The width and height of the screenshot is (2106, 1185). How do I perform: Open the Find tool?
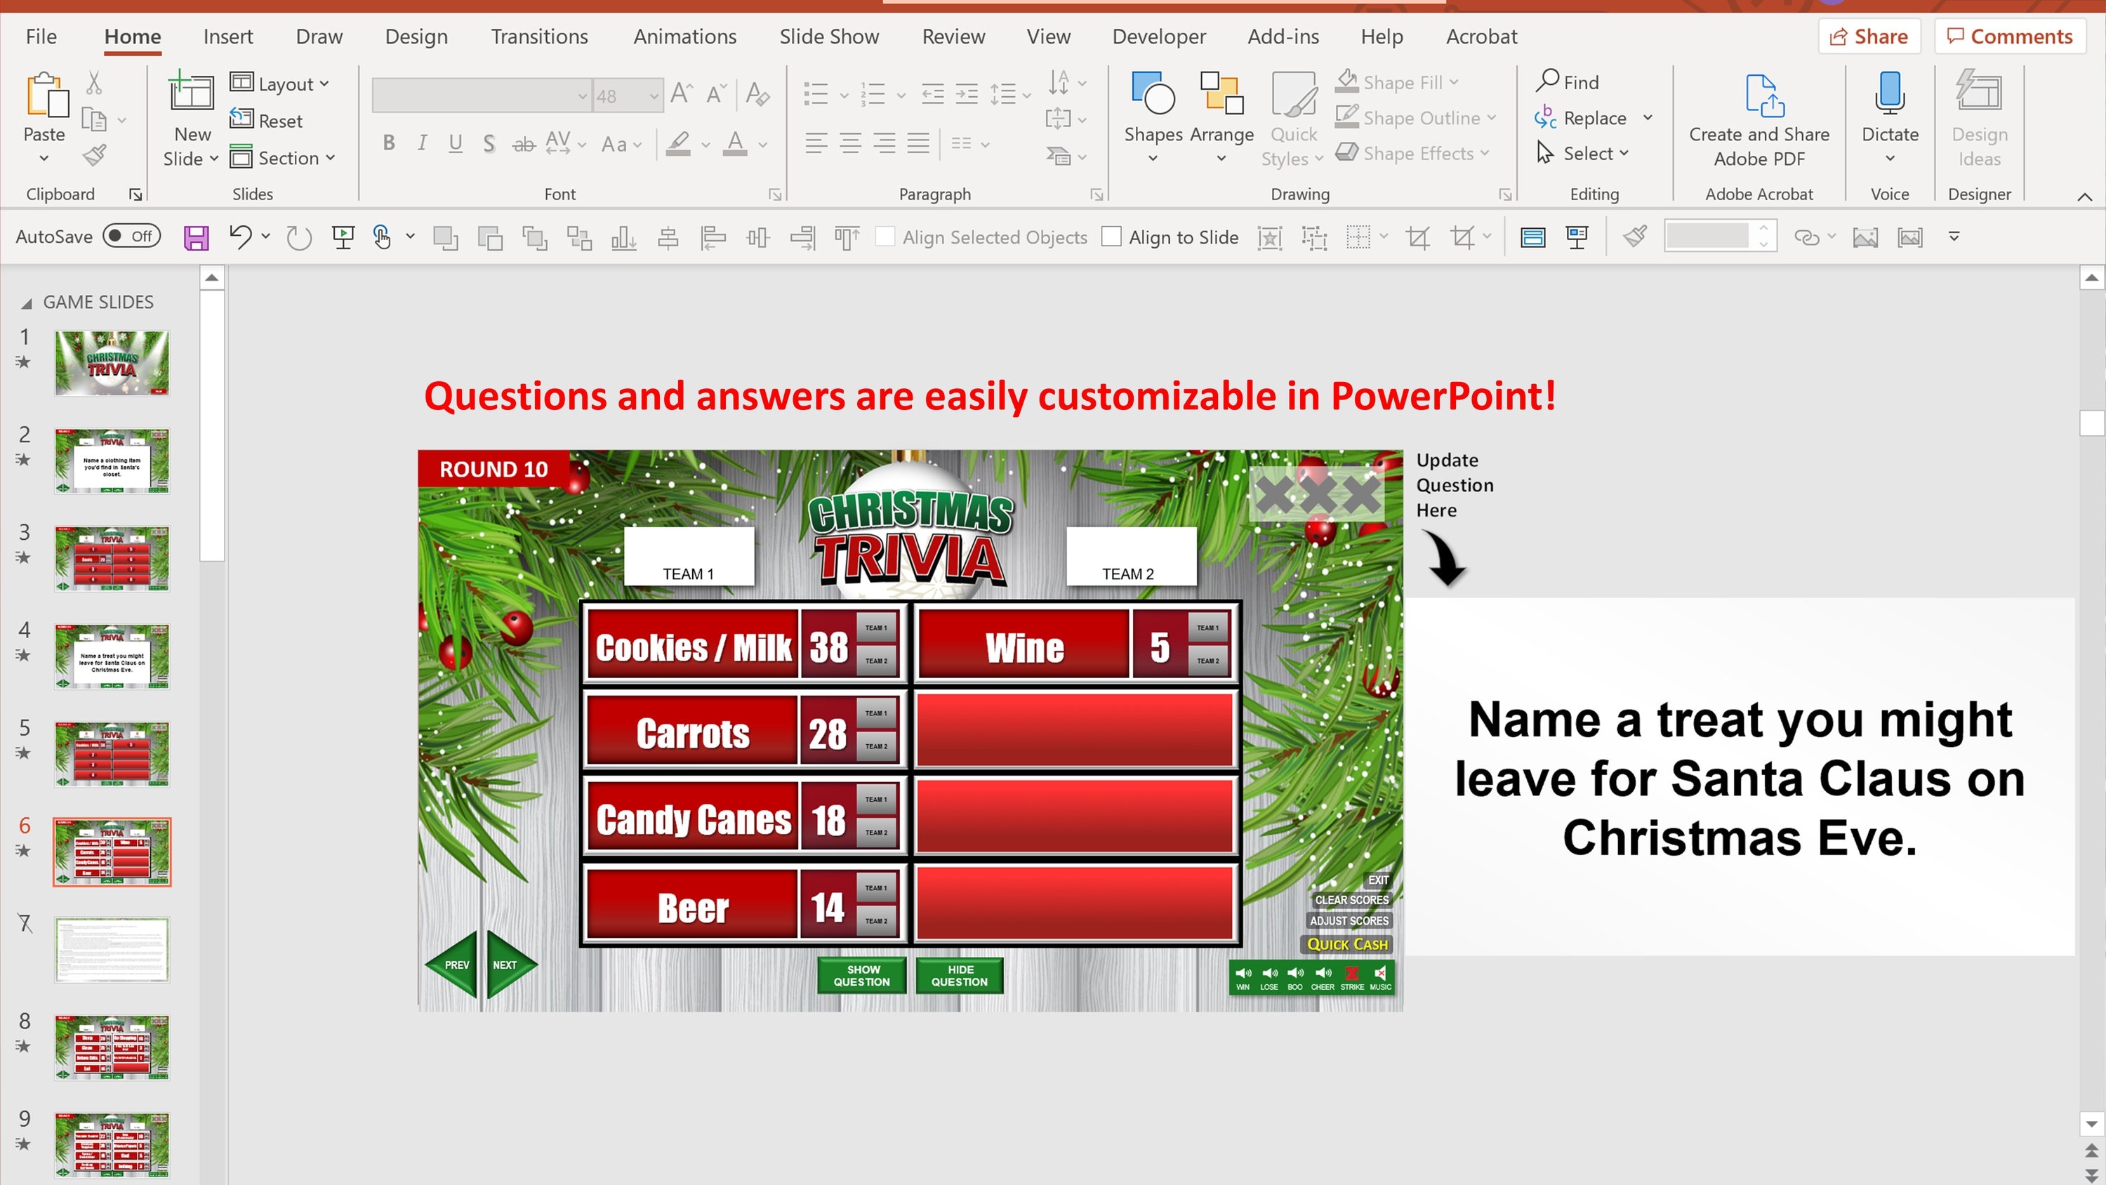tap(1568, 81)
